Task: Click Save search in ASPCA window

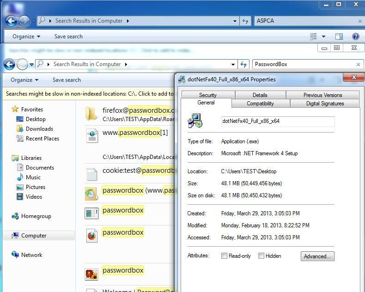Action: 68,36
